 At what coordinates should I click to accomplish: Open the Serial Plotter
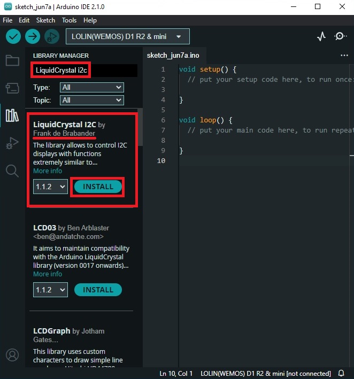321,36
